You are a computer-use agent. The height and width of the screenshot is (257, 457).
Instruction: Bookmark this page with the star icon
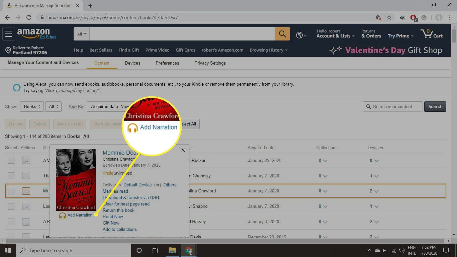point(389,17)
